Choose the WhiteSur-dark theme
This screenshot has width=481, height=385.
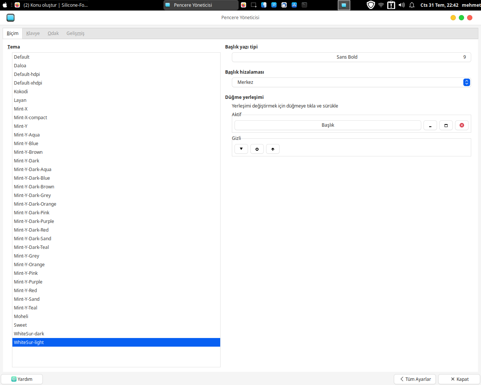[116, 334]
